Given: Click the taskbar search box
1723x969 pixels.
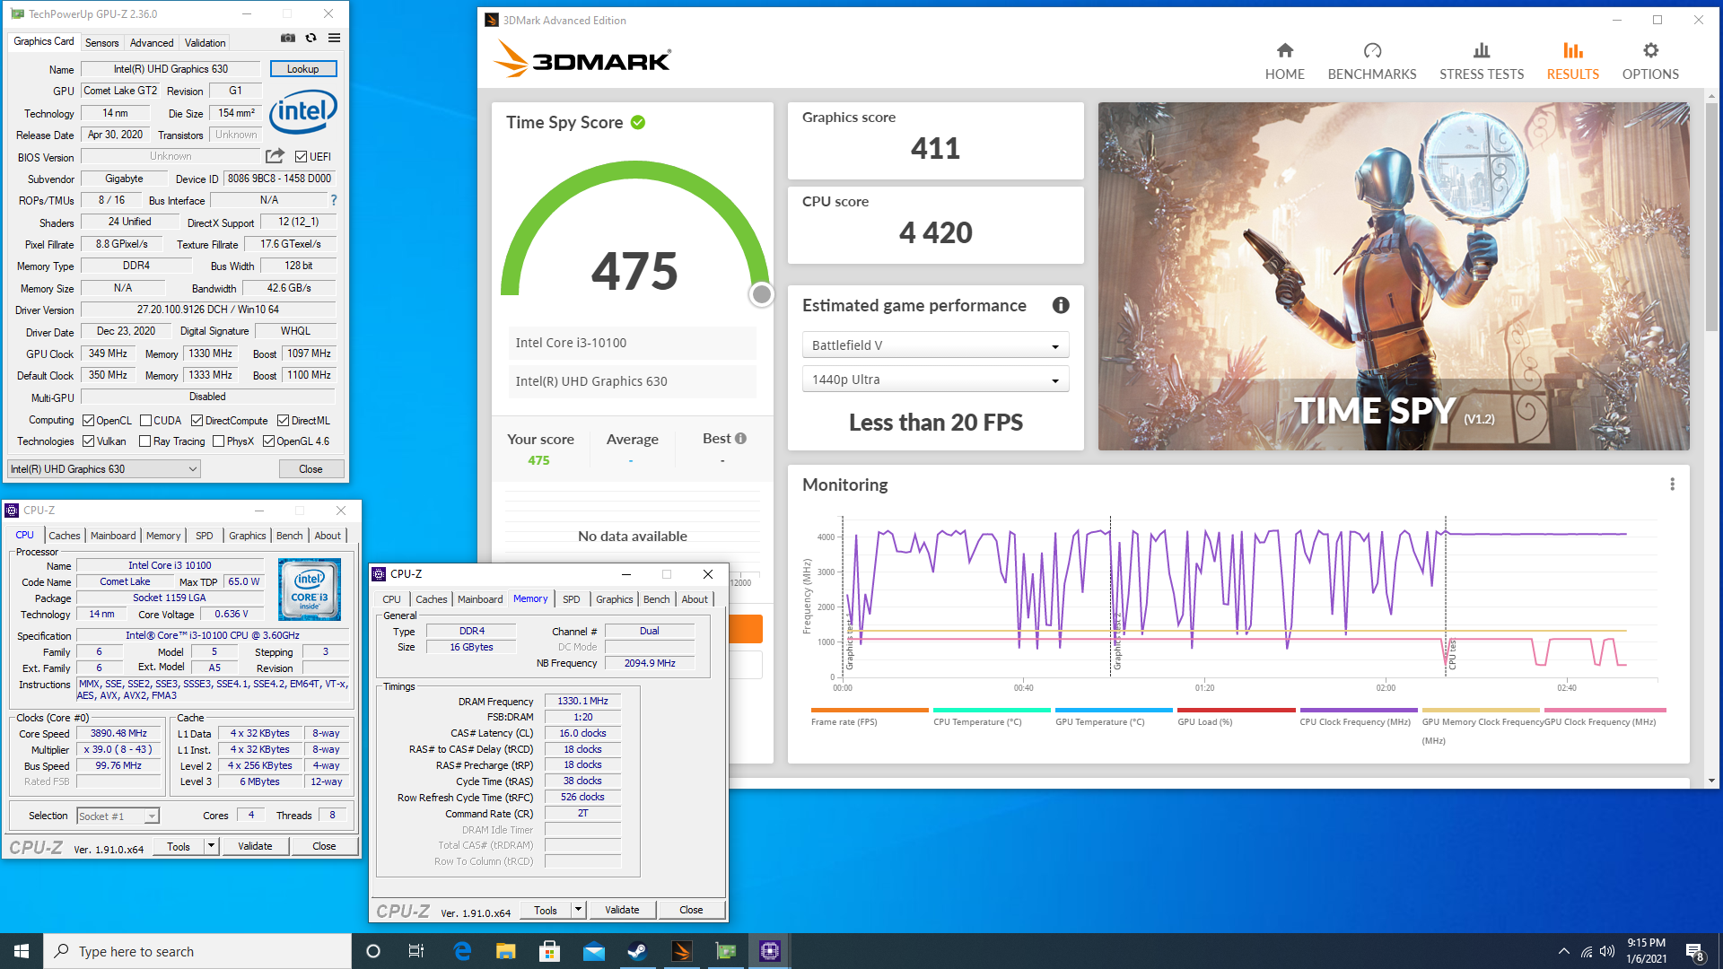Looking at the screenshot, I should [x=197, y=951].
